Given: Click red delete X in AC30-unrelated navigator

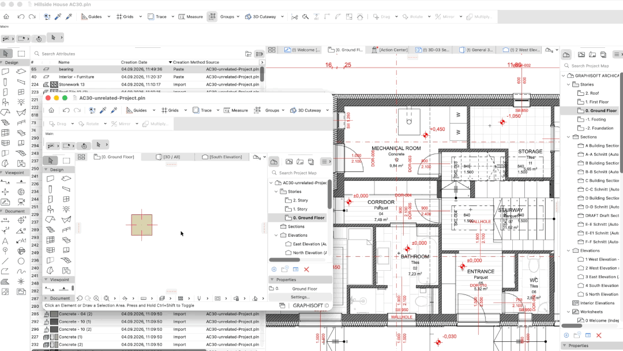Looking at the screenshot, I should tap(306, 270).
